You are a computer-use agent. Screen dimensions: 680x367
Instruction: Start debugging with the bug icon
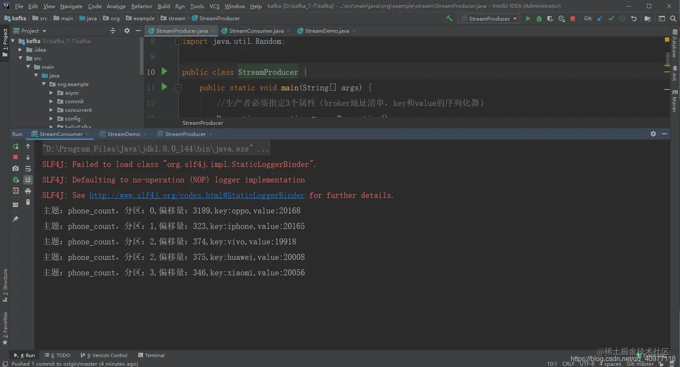tap(539, 18)
